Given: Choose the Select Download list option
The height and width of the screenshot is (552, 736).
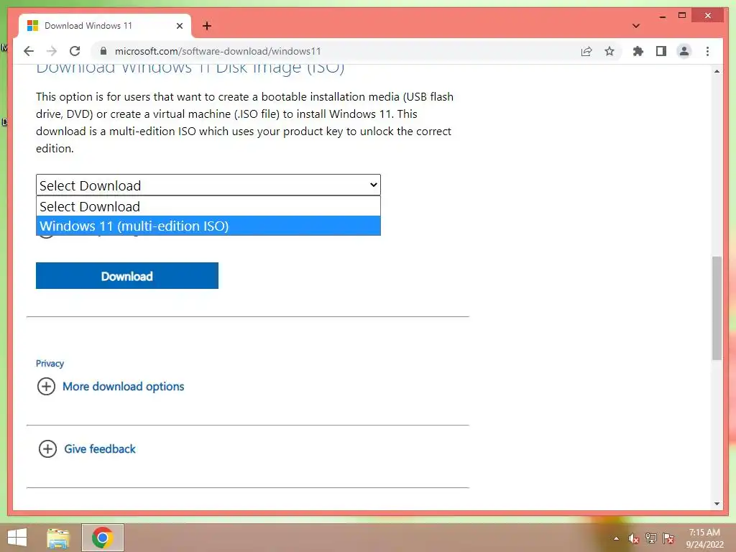Looking at the screenshot, I should 208,206.
